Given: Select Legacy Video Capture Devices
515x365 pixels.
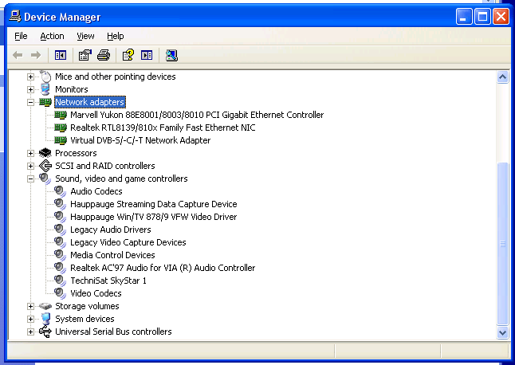Looking at the screenshot, I should 128,242.
